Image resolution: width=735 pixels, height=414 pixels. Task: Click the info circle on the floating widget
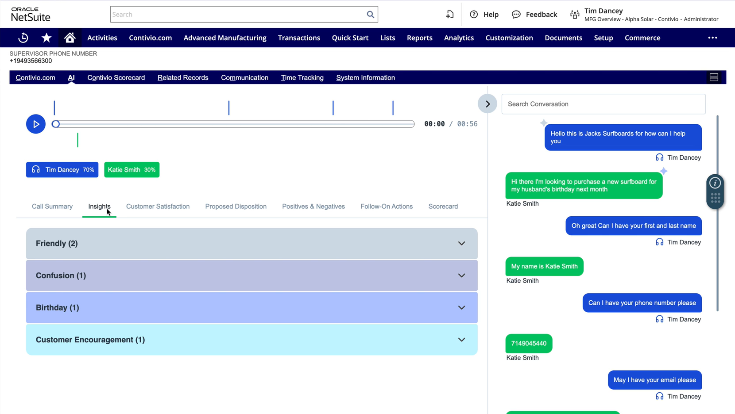(x=715, y=182)
